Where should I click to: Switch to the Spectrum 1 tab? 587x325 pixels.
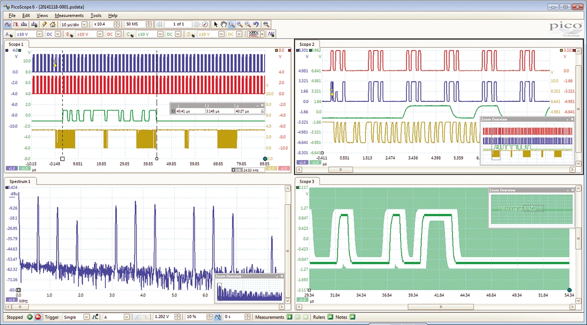(x=21, y=181)
